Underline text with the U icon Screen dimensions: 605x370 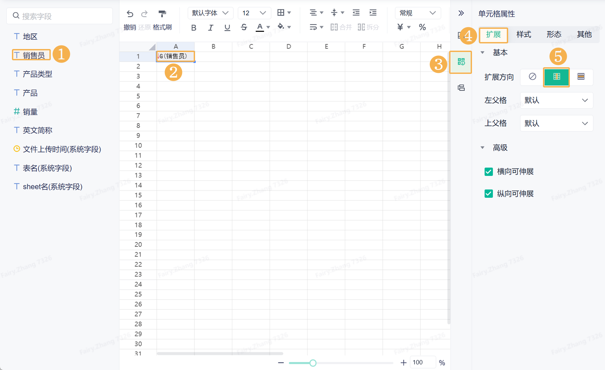pos(227,27)
